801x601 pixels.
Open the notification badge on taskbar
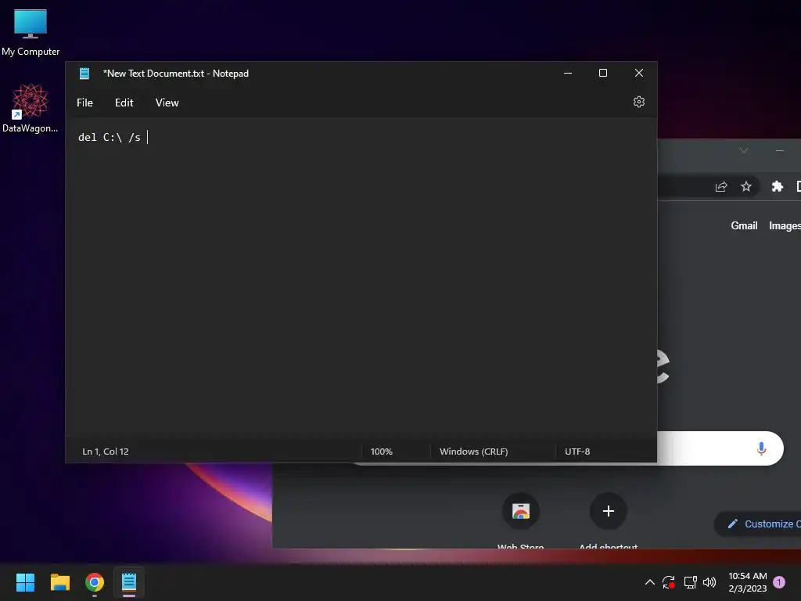click(779, 582)
